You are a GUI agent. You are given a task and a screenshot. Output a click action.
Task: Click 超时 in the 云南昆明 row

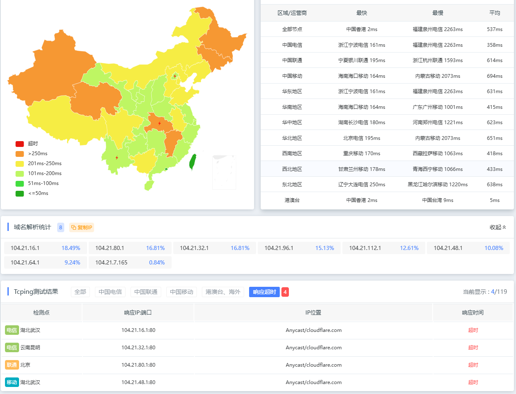[x=473, y=348]
